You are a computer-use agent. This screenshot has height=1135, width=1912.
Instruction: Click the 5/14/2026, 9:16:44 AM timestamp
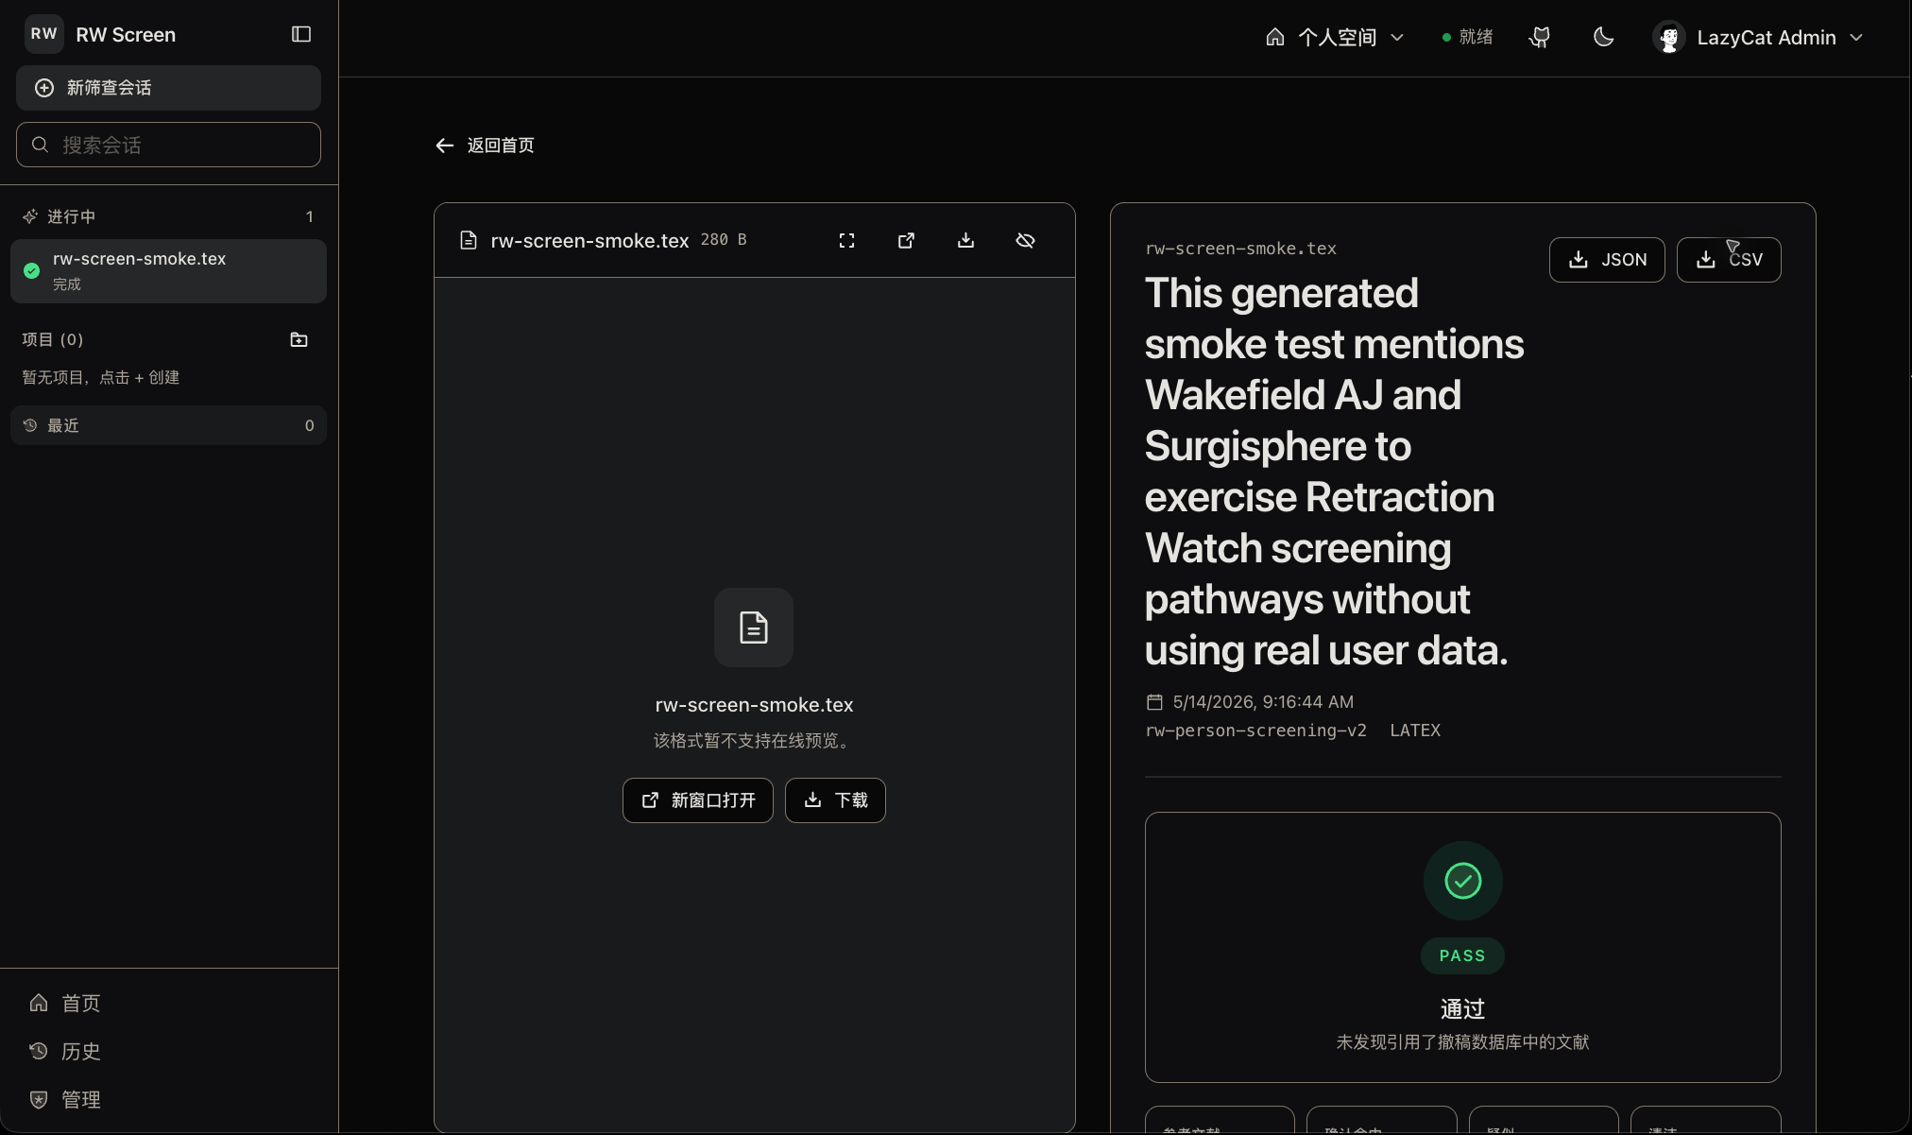[1263, 702]
